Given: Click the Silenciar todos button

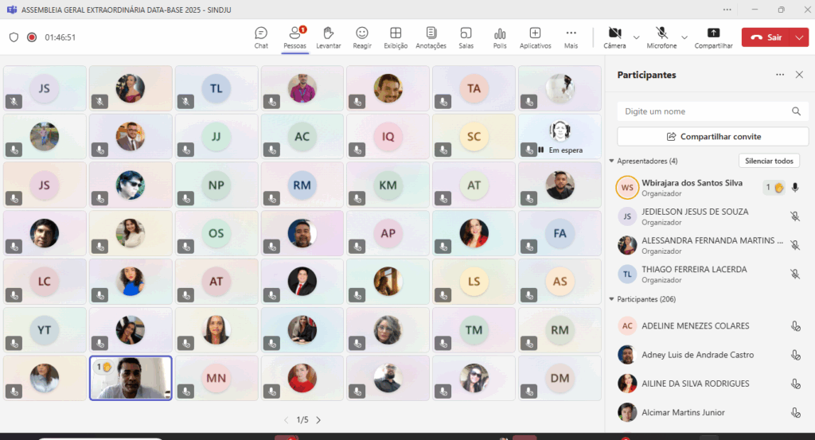Looking at the screenshot, I should point(769,161).
